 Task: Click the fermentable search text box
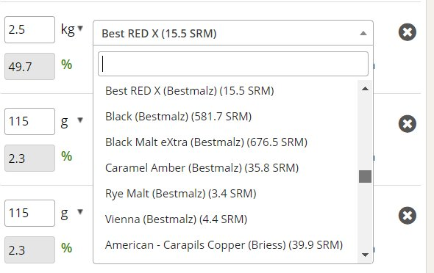233,64
